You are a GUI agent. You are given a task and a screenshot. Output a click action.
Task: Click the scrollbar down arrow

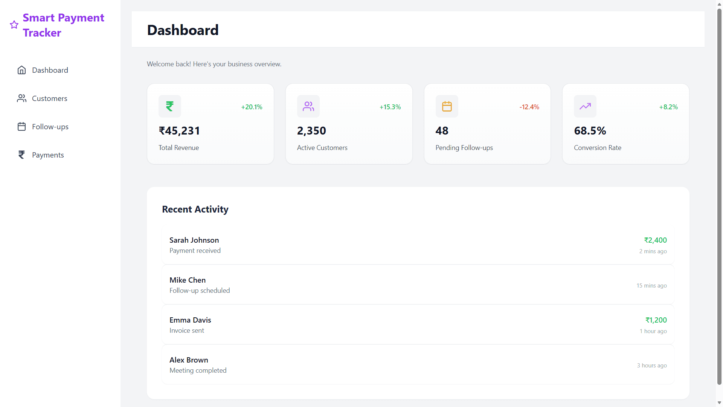pos(719,403)
